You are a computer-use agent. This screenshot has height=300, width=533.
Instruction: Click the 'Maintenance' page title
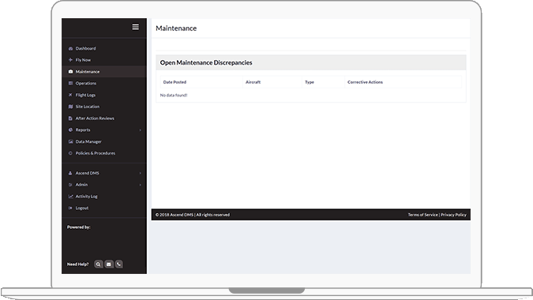pyautogui.click(x=176, y=28)
